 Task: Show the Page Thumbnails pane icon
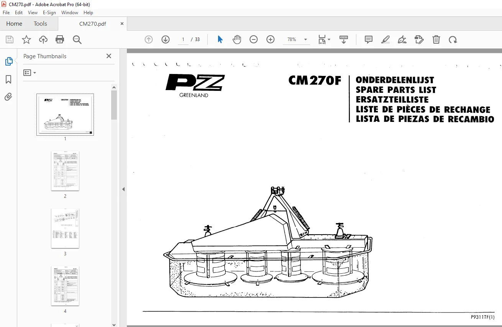(8, 61)
